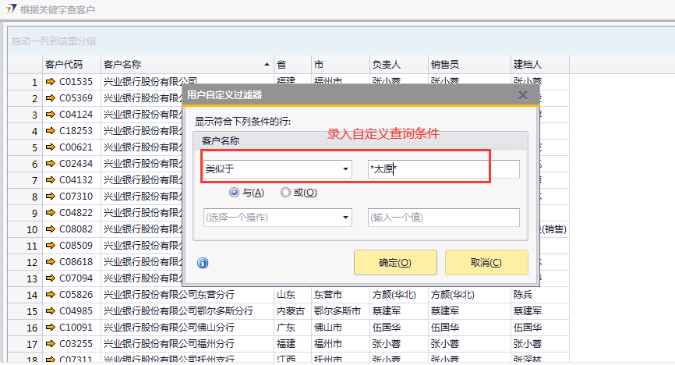
Task: Click the 确定(O) button
Action: (x=394, y=263)
